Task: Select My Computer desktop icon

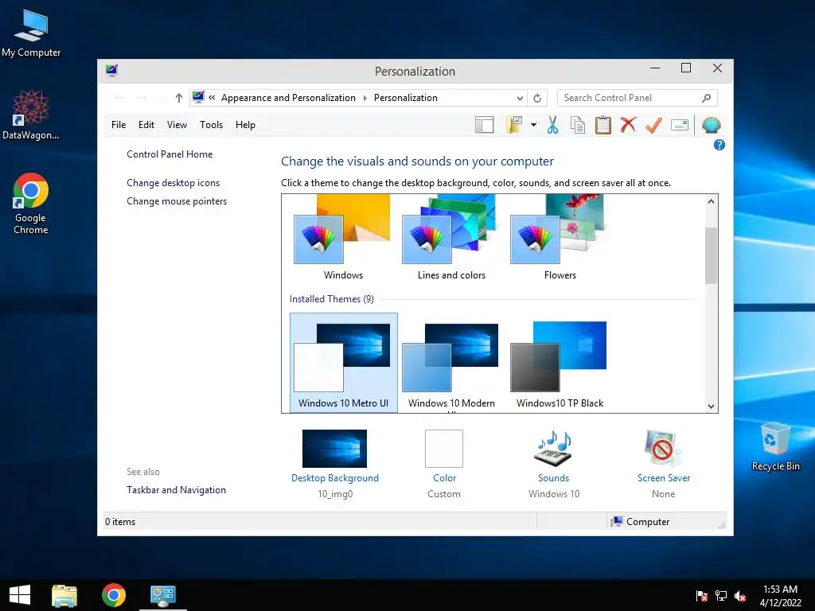Action: coord(31,33)
